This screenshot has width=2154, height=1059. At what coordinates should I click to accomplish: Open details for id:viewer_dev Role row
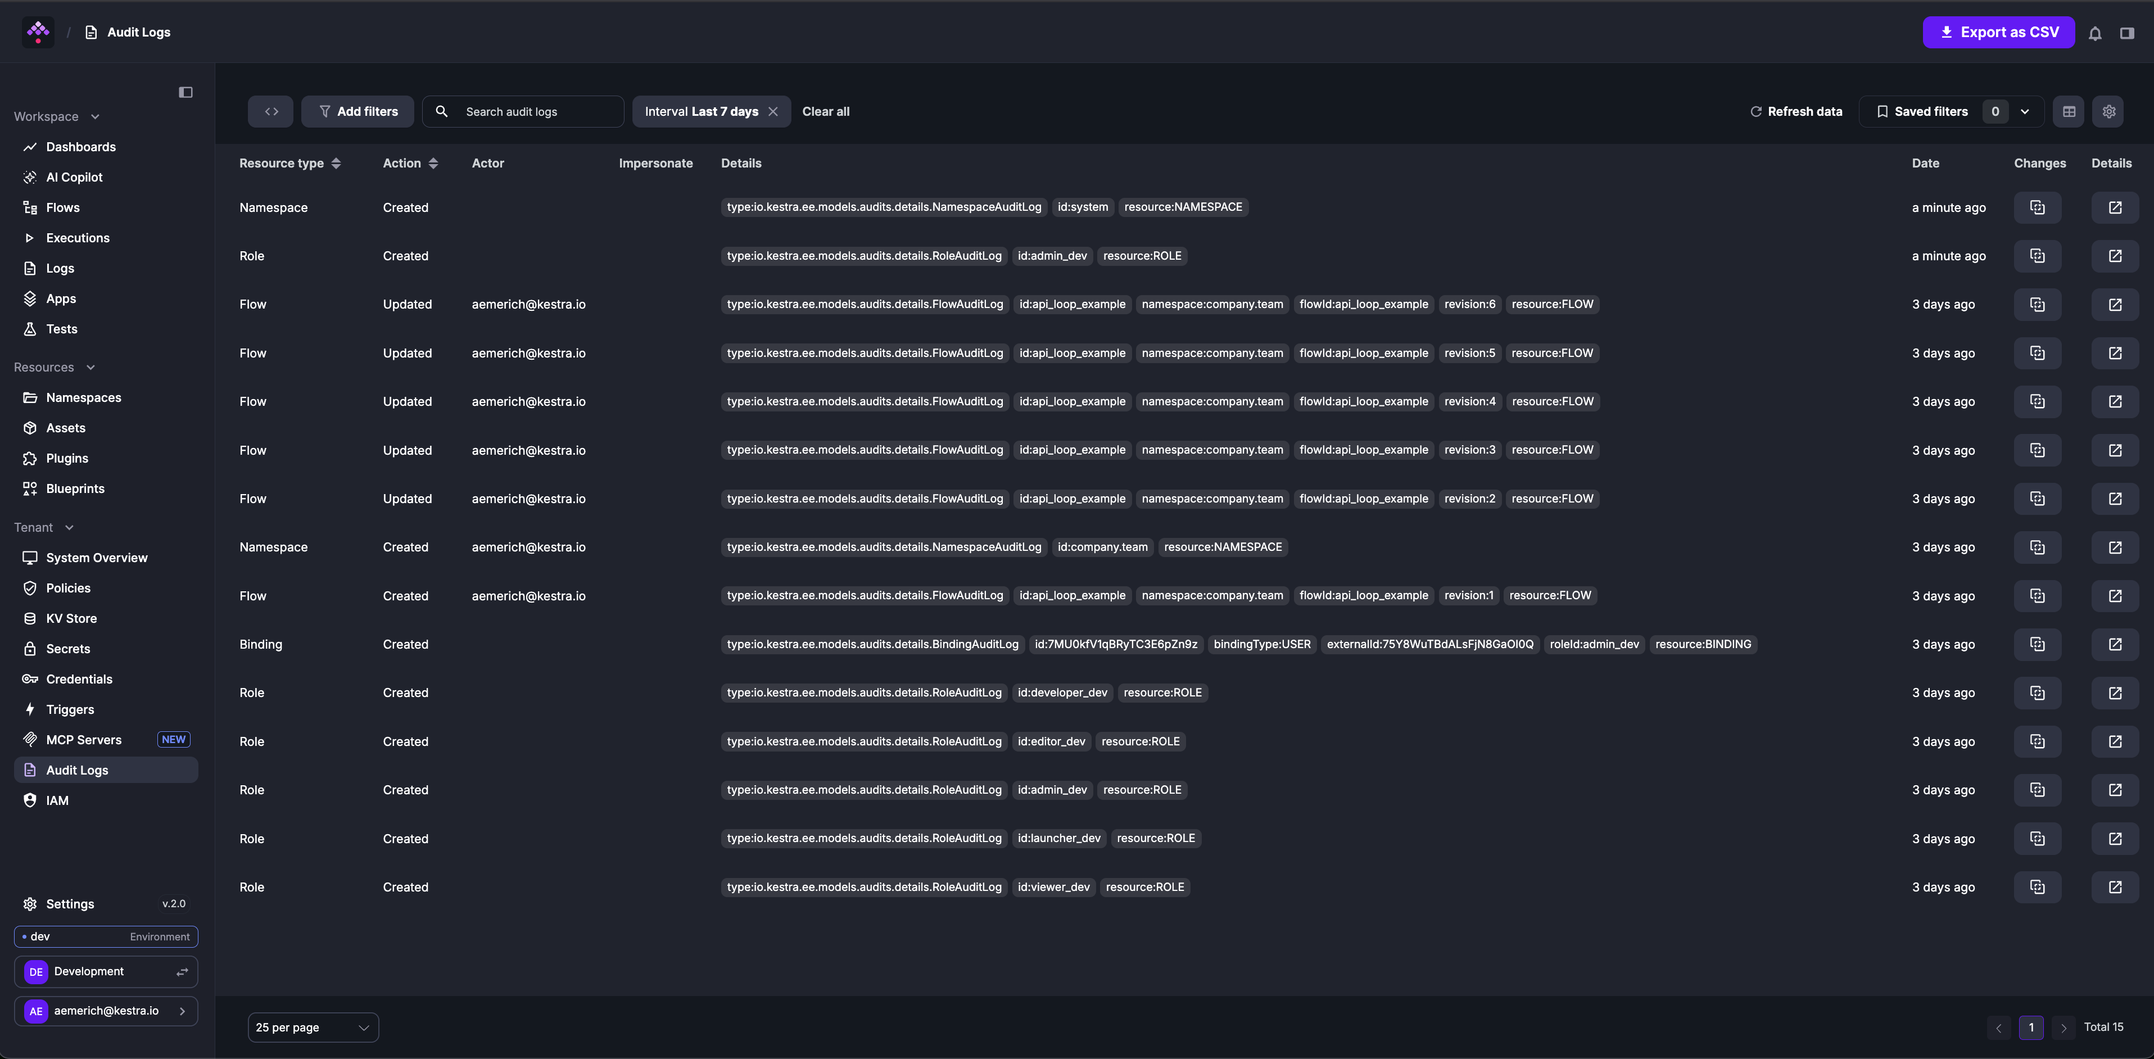pyautogui.click(x=2115, y=886)
